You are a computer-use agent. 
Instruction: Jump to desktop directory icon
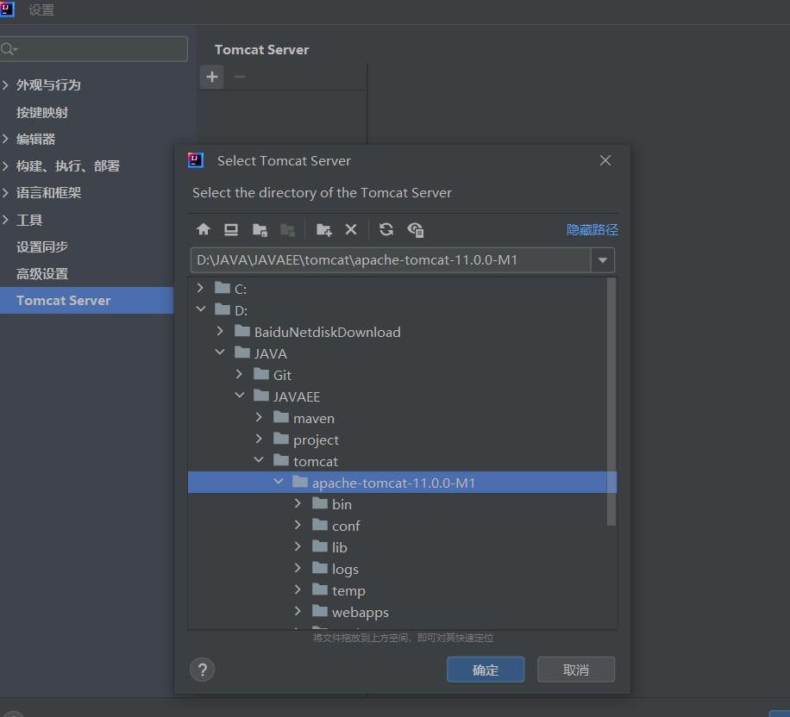[x=231, y=229]
